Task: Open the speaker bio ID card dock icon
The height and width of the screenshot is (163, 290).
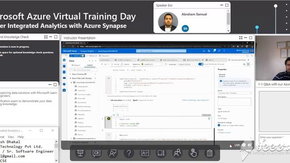Action: 145,153
